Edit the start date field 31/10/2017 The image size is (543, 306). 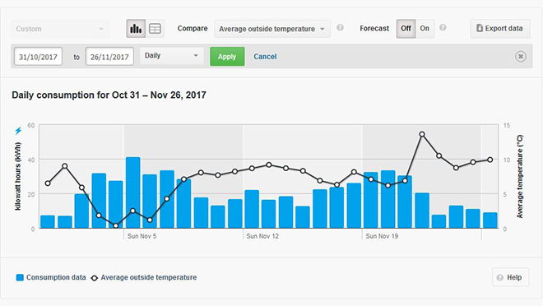(x=38, y=57)
